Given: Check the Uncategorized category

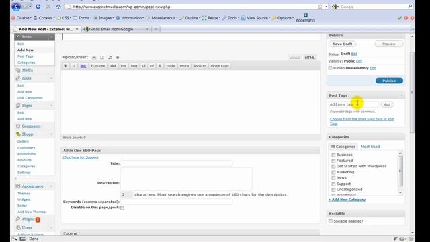Looking at the screenshot, I should 333,190.
